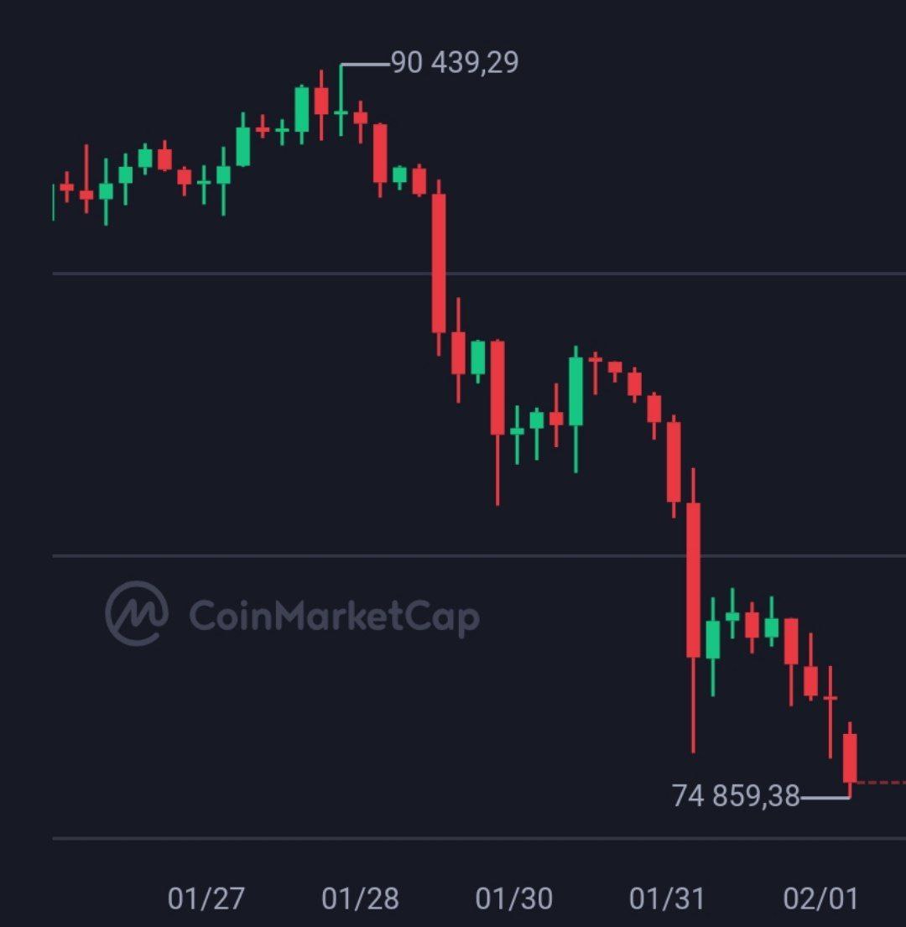Jump to the 01/30 date marker
Viewport: 906px width, 927px height.
514,898
